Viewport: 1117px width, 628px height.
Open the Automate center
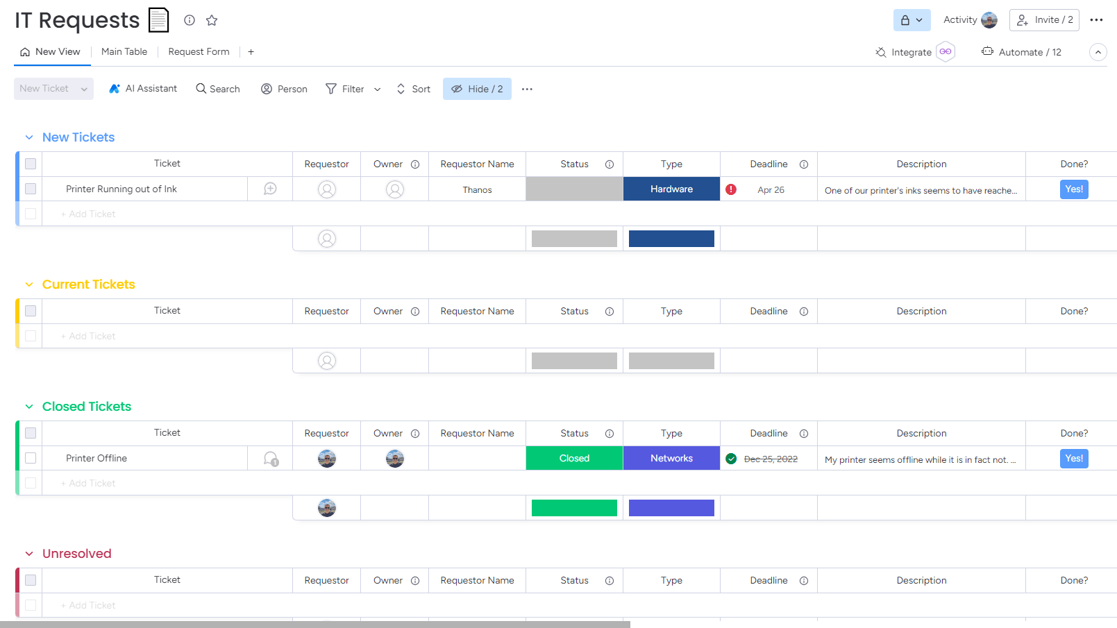click(1021, 51)
